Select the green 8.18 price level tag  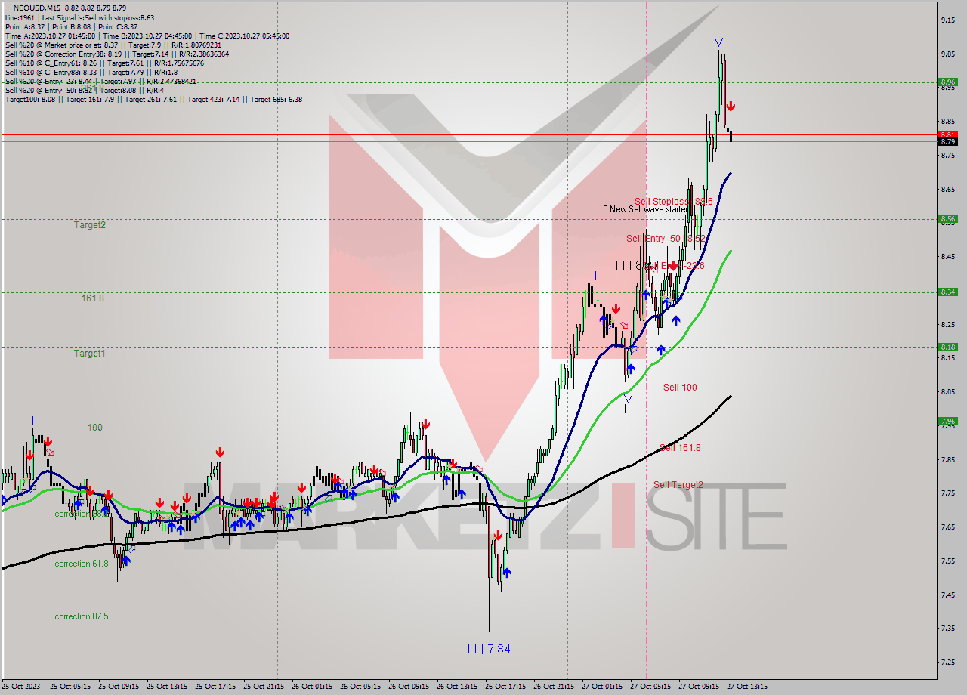[x=947, y=347]
